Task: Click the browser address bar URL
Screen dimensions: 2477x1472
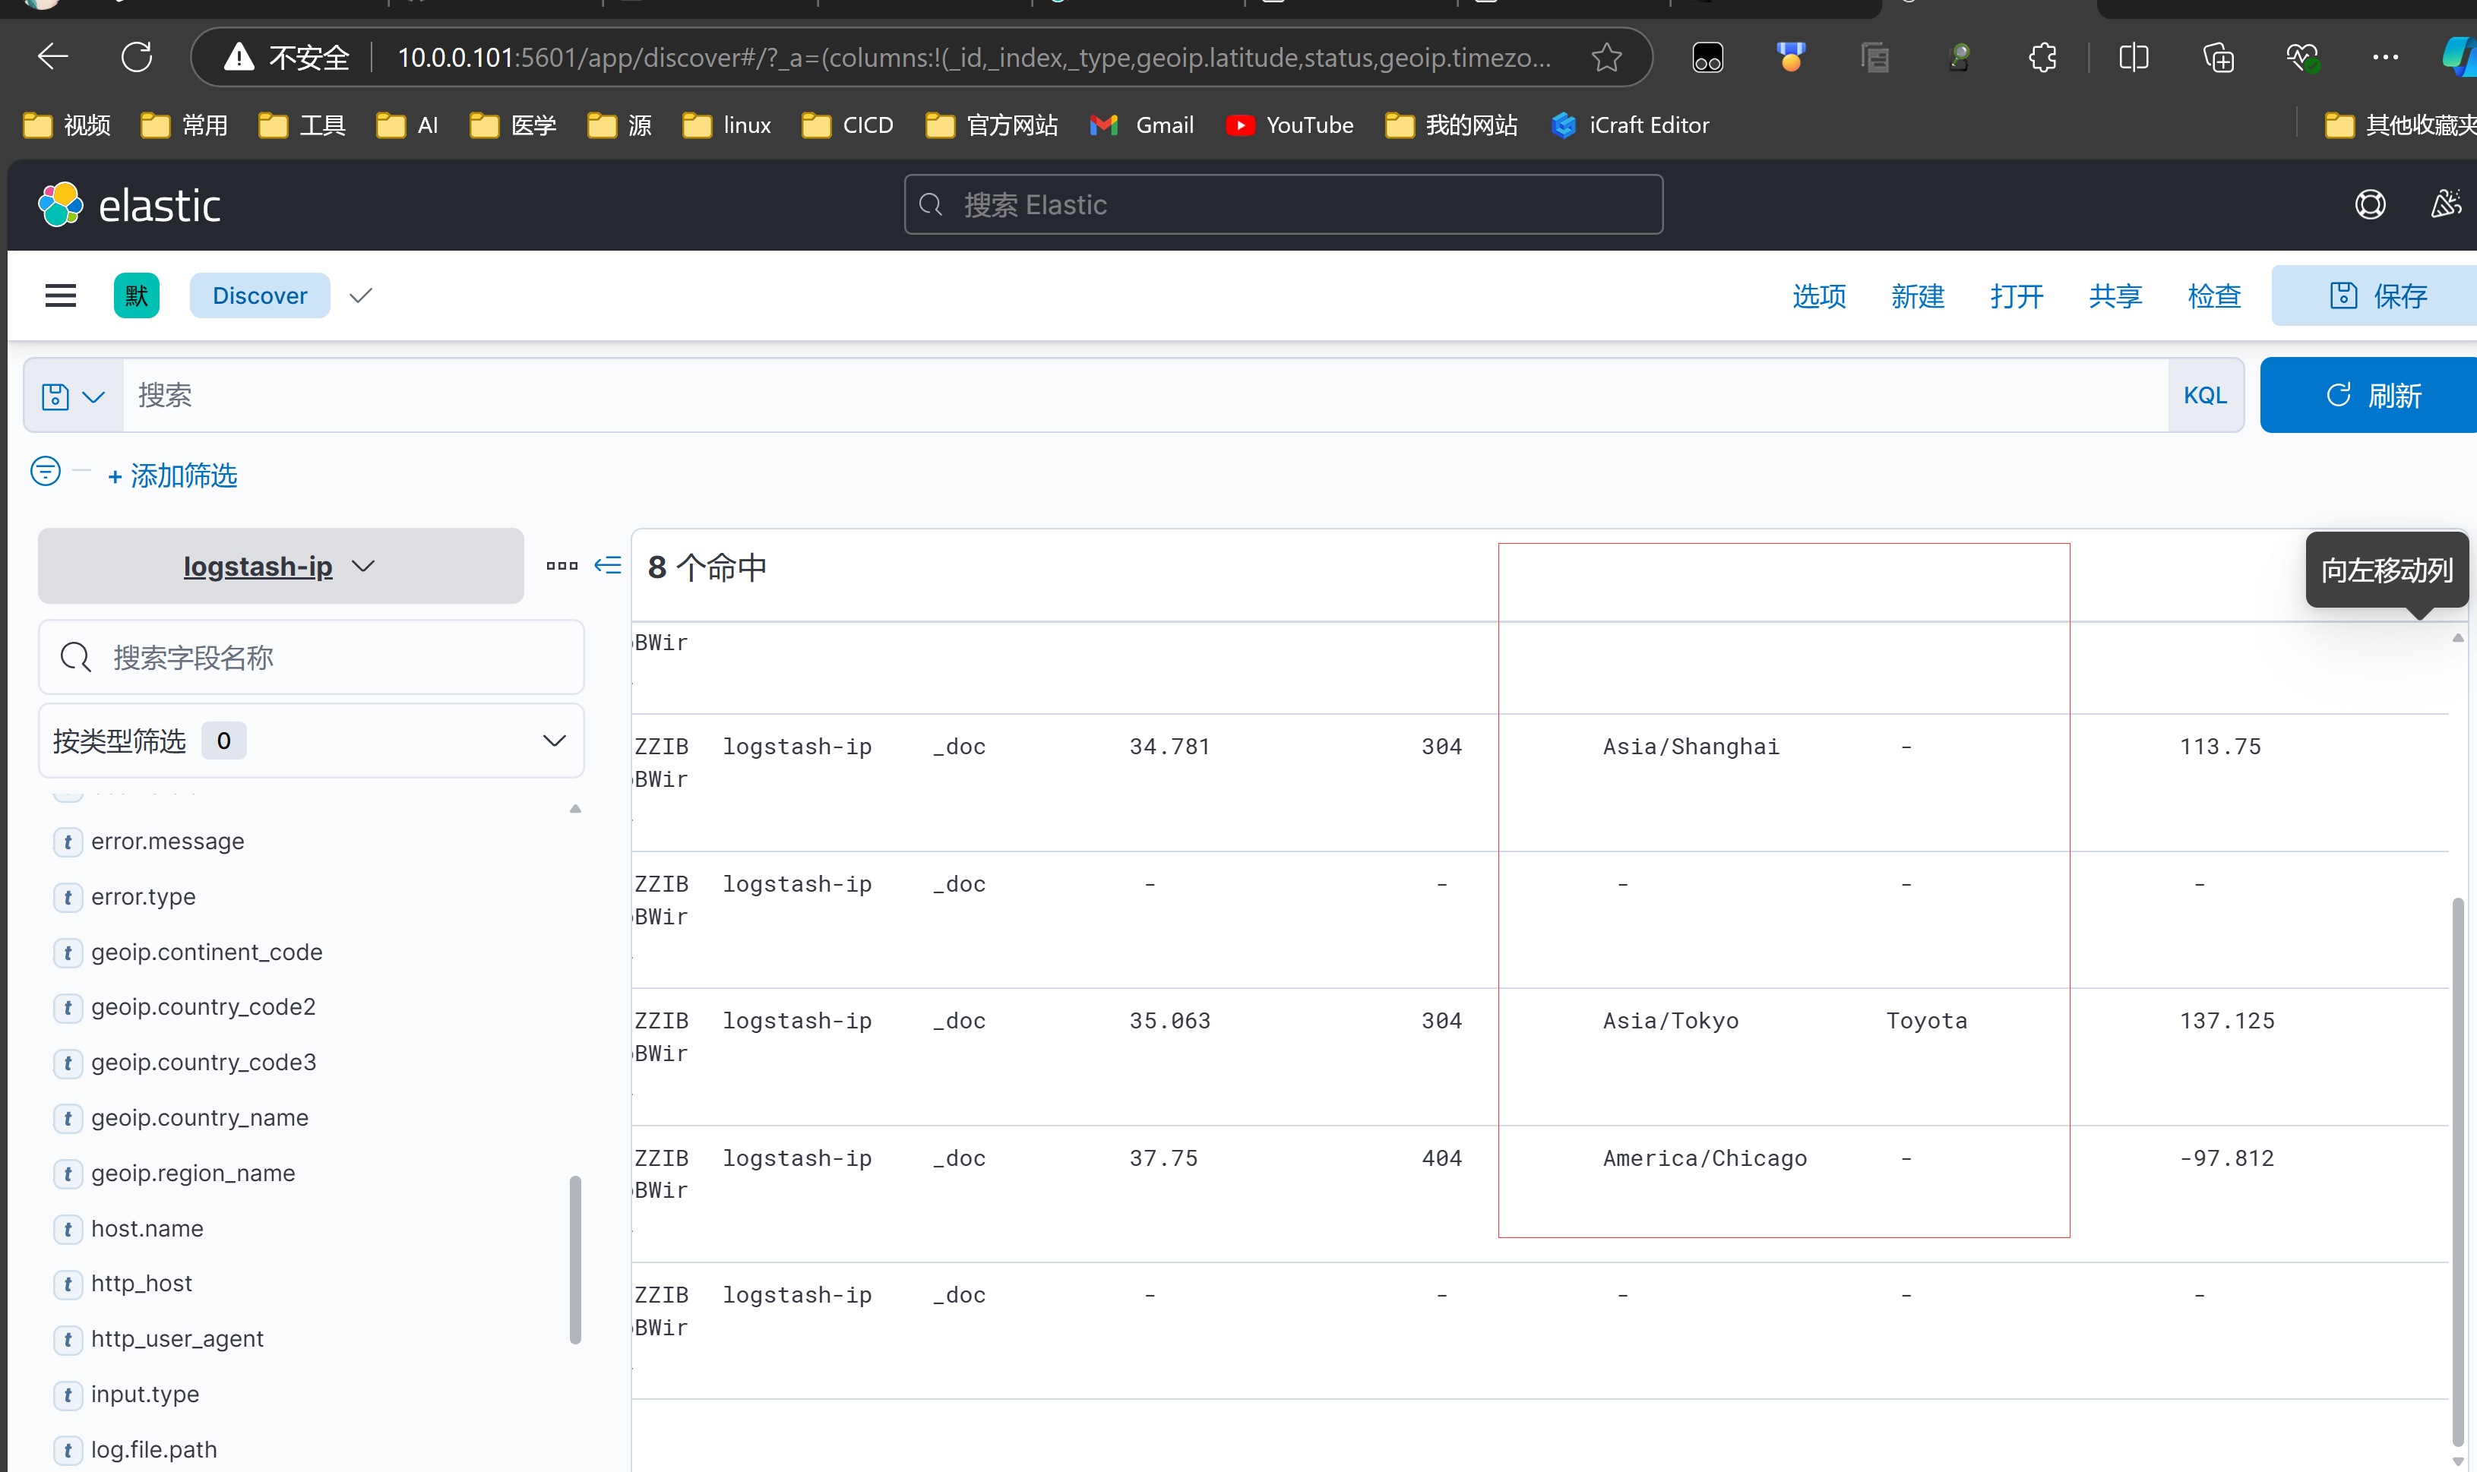Action: [974, 58]
